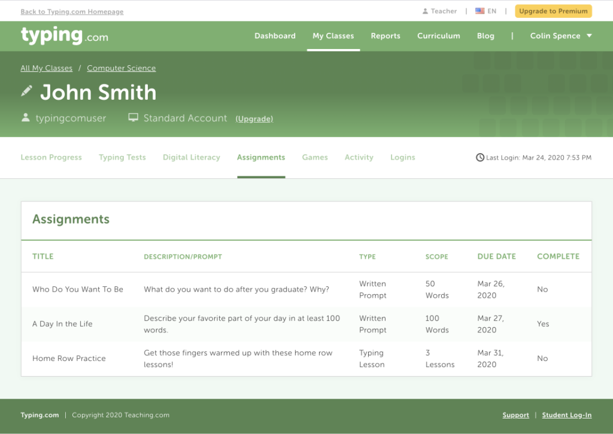This screenshot has height=434, width=613.
Task: Click the Student Log-In footer link
Action: (x=567, y=415)
